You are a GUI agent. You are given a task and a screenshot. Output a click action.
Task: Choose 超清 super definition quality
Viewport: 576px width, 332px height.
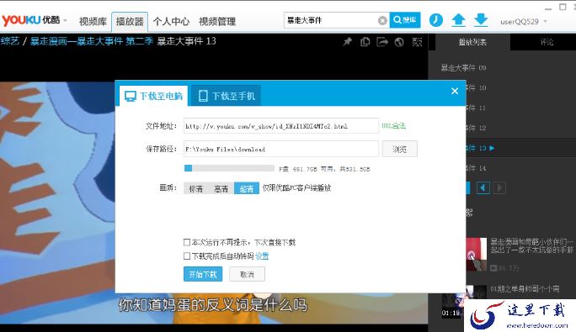coord(247,188)
